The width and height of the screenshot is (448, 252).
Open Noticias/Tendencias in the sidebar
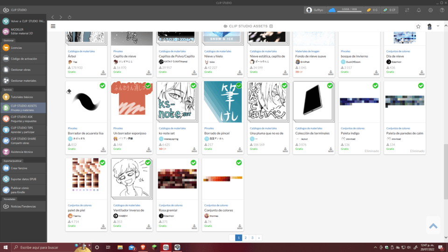click(23, 206)
